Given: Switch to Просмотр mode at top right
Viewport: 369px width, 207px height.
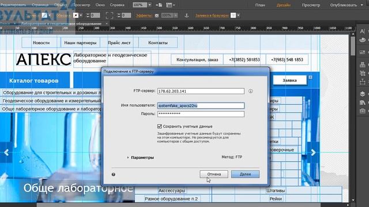Looking at the screenshot, I should [x=311, y=5].
